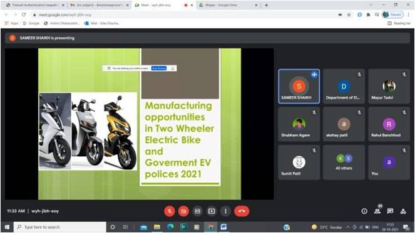Click the Chrome profile 'Paused' button

pos(392,15)
